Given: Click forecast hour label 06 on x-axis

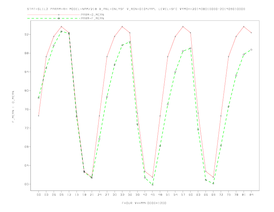Looking at the screenshot, I should point(54,195).
